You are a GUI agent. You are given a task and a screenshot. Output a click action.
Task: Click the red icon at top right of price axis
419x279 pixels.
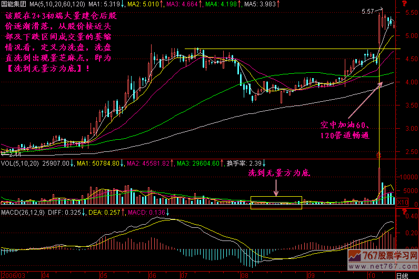pos(405,4)
